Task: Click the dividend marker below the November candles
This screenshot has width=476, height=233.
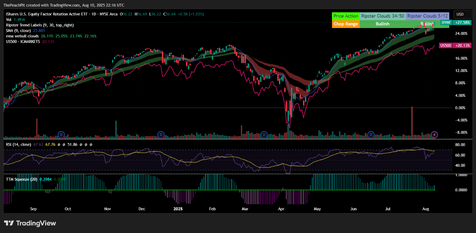Action: pyautogui.click(x=161, y=135)
